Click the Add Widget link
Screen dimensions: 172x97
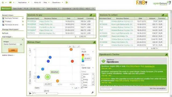pos(7,37)
